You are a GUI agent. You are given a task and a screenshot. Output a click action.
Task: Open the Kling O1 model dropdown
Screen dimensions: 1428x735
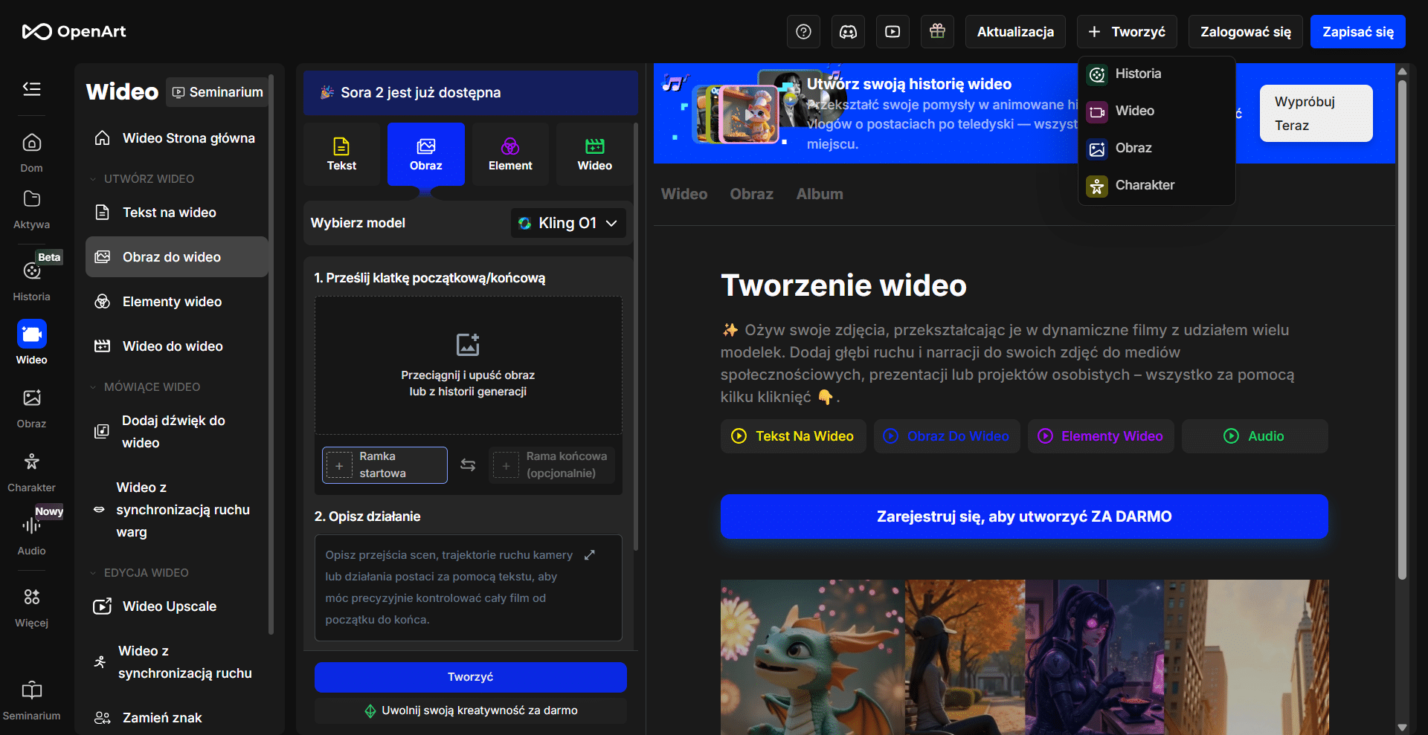(568, 223)
